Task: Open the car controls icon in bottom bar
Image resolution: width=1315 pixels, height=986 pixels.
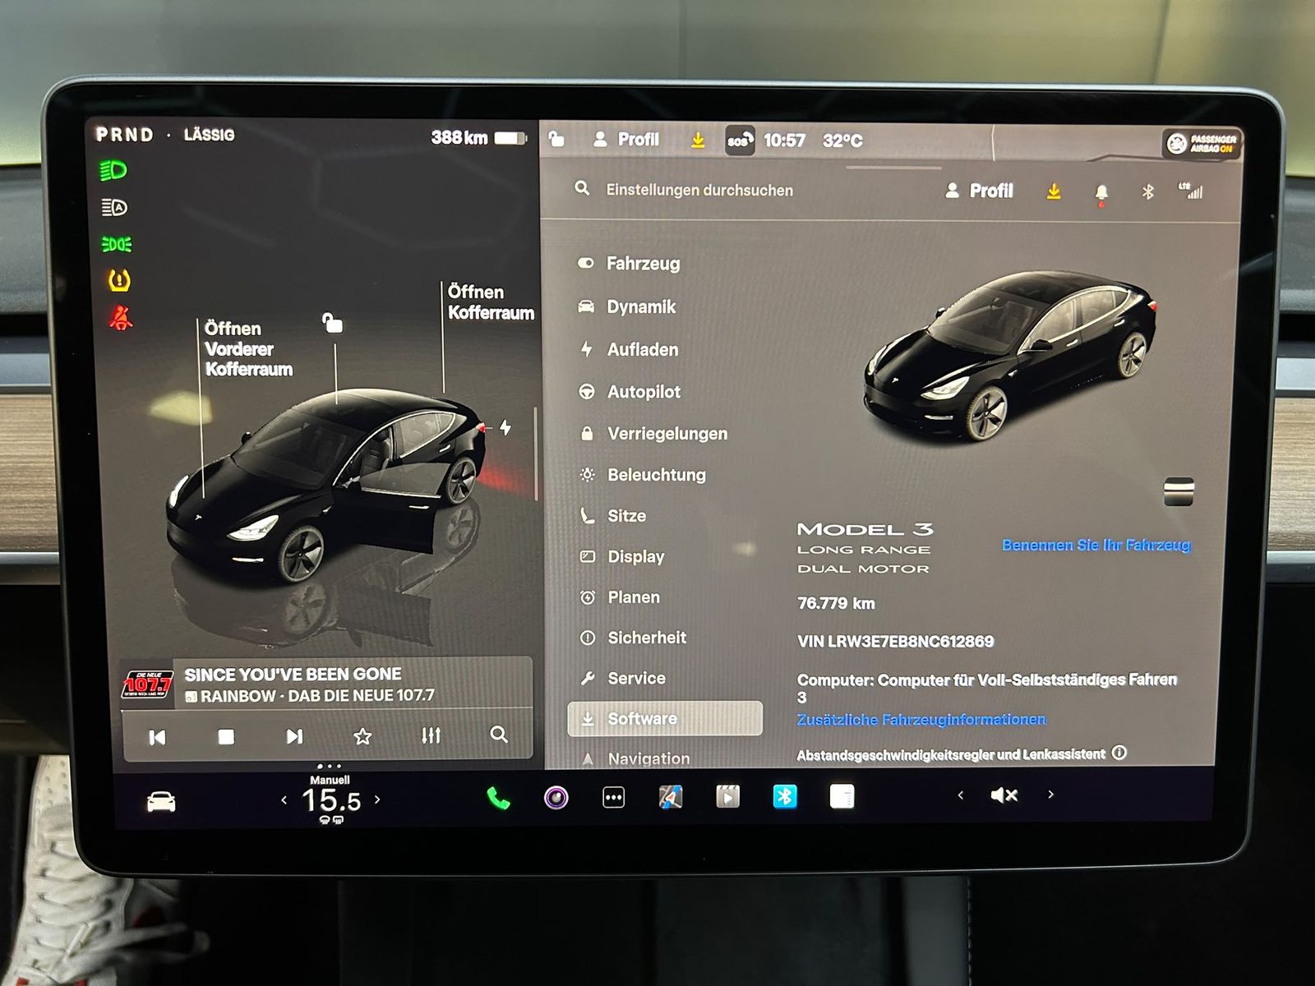Action: (x=161, y=801)
